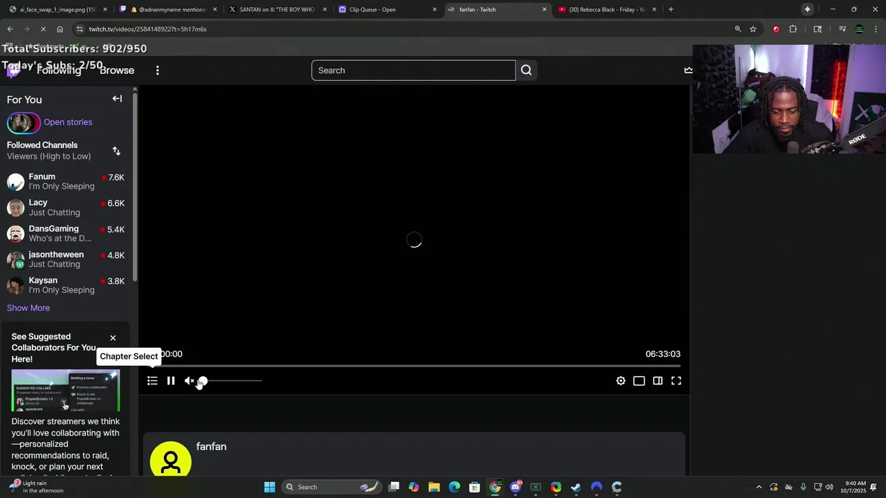
Task: Seek along the video progress bar
Action: (x=413, y=365)
